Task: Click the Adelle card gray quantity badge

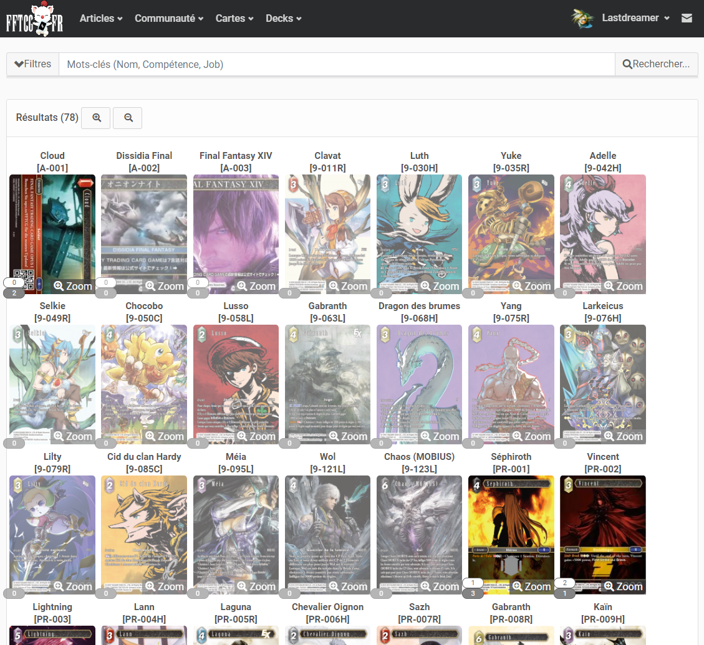Action: coord(565,293)
